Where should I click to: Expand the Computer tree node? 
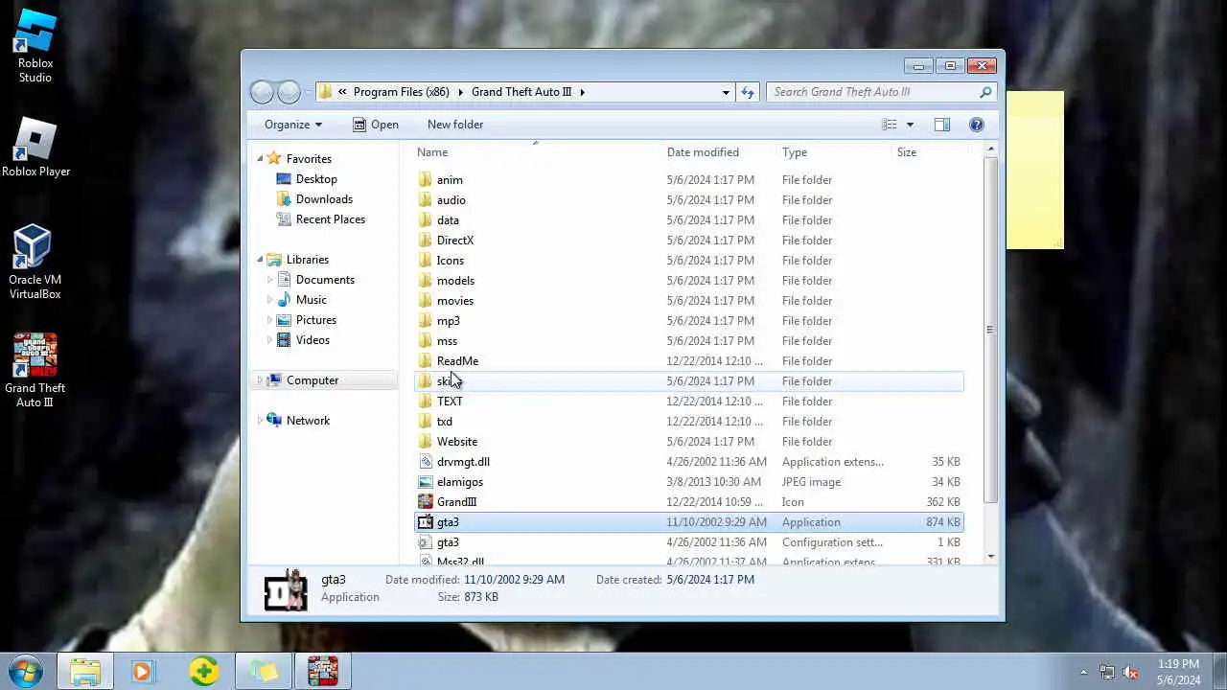tap(260, 380)
